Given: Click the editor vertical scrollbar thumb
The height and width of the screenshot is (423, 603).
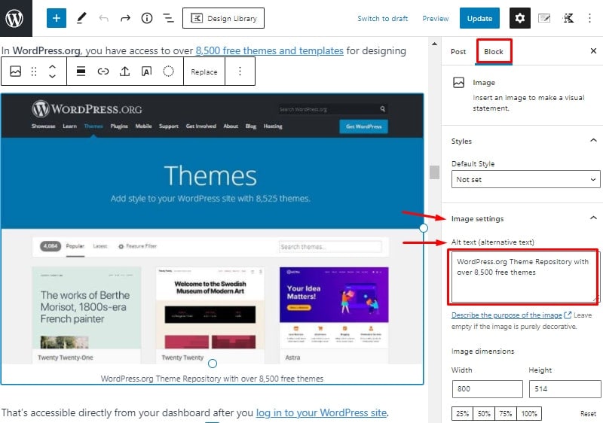Looking at the screenshot, I should click(x=435, y=172).
